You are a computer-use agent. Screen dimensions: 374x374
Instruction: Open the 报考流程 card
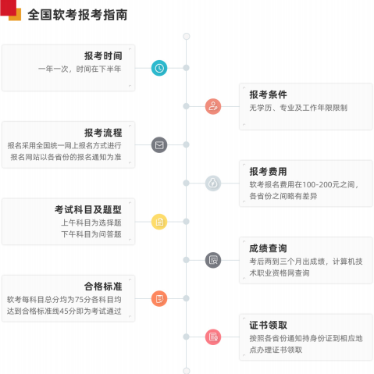point(69,144)
